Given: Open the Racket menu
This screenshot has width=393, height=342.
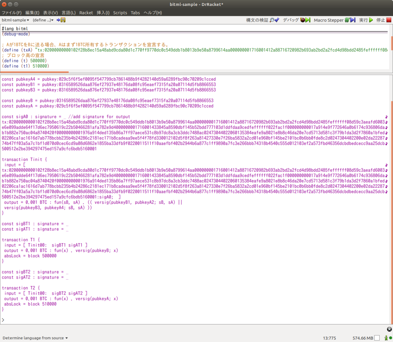Looking at the screenshot, I should point(86,12).
